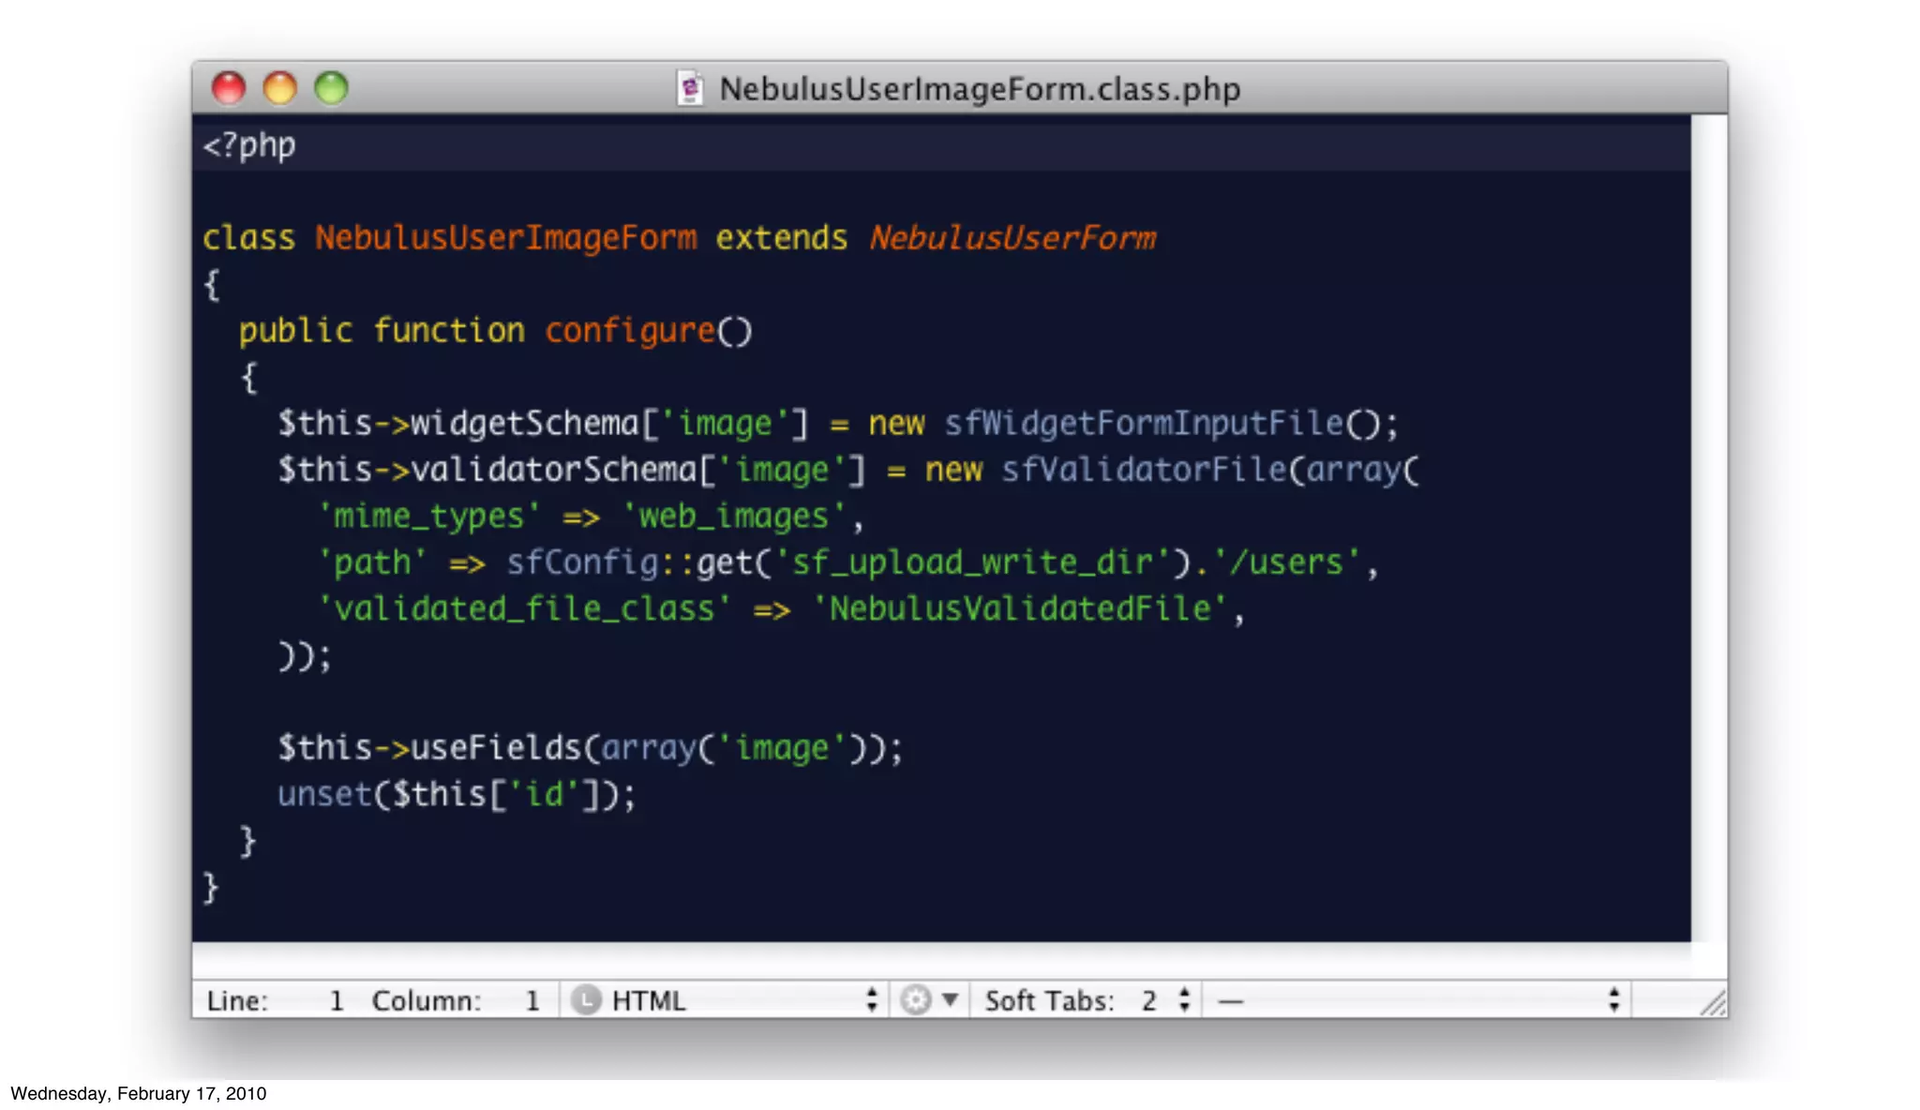This screenshot has width=1920, height=1110.
Task: Click the Column number in status bar
Action: [532, 1000]
